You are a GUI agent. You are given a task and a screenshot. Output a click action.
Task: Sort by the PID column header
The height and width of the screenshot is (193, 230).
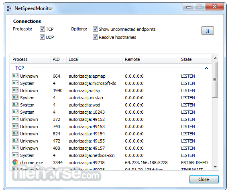point(58,59)
